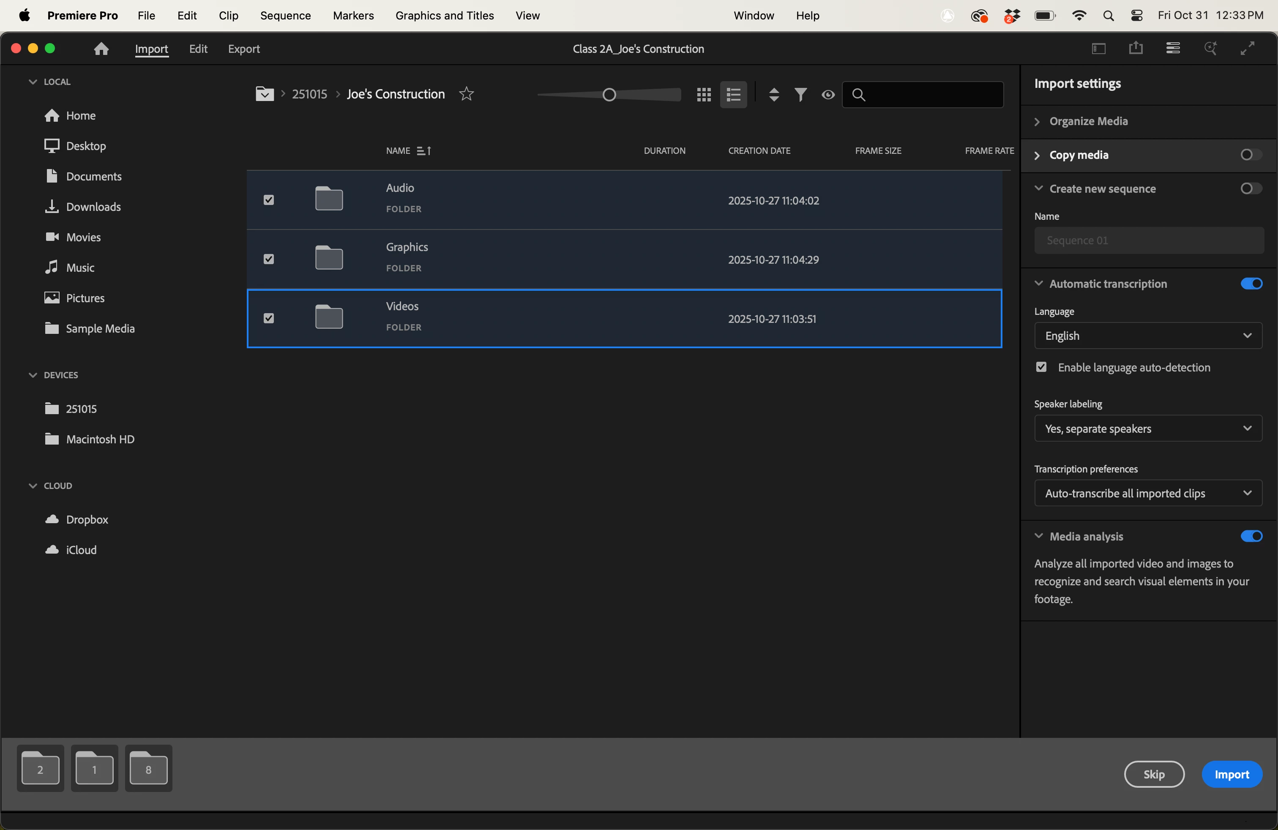Toggle the eye visibility icon near search
The height and width of the screenshot is (830, 1278).
[x=828, y=95]
